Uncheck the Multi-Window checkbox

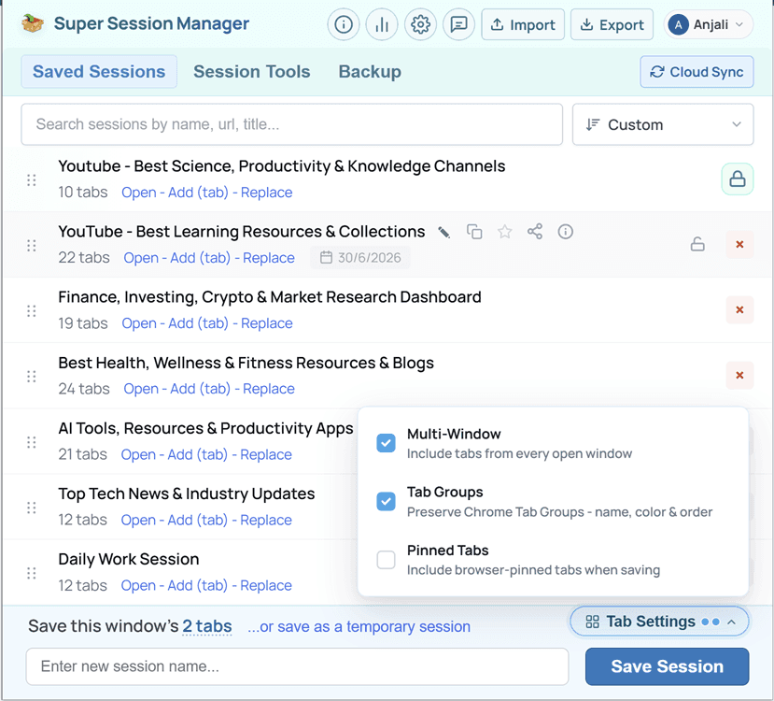point(386,443)
